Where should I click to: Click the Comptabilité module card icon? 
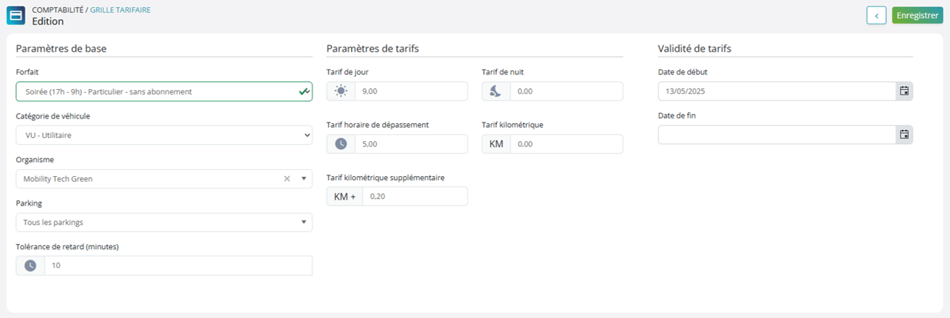(15, 15)
